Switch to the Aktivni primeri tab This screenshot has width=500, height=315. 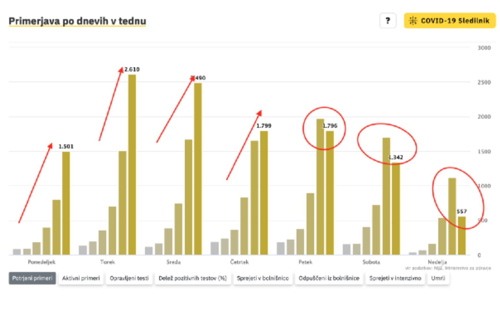81,278
